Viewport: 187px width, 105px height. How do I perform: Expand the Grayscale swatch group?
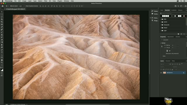coord(161,25)
